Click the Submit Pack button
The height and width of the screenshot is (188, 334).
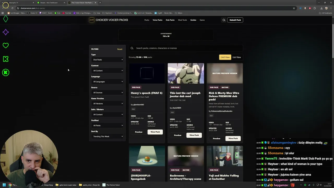(x=235, y=20)
